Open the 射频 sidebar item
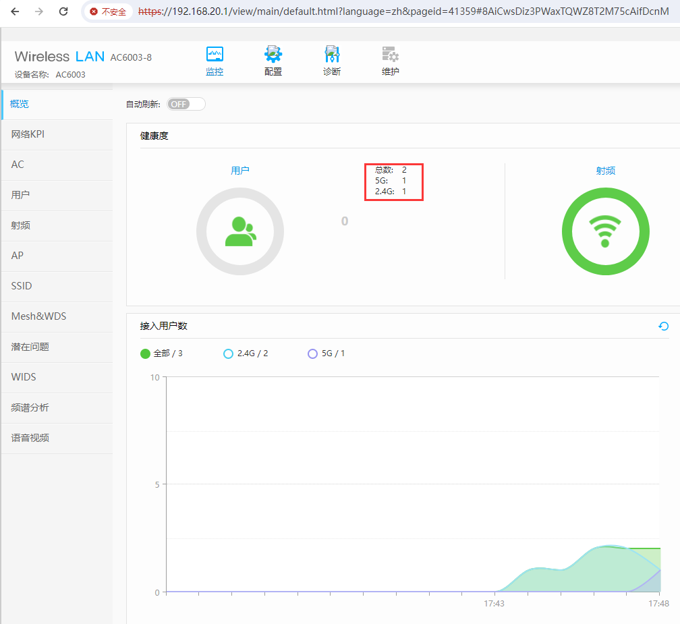 tap(57, 225)
